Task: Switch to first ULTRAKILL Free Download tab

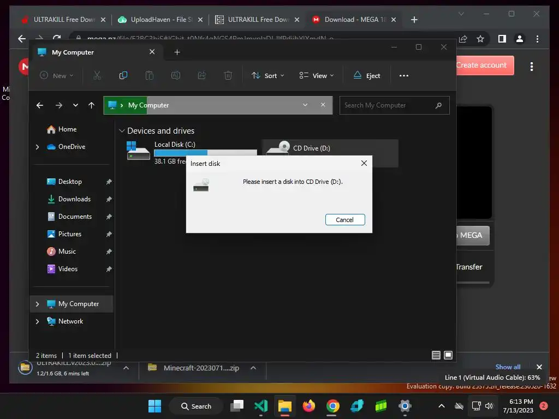Action: coord(62,20)
